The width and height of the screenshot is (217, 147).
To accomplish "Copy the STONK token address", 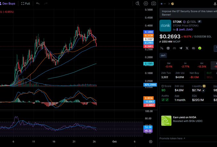I will click(188, 22).
